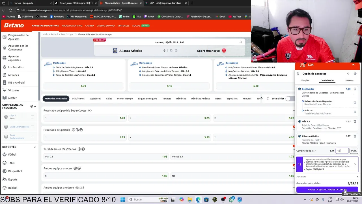Check the Liga 1 Perú favorite box

(32, 117)
